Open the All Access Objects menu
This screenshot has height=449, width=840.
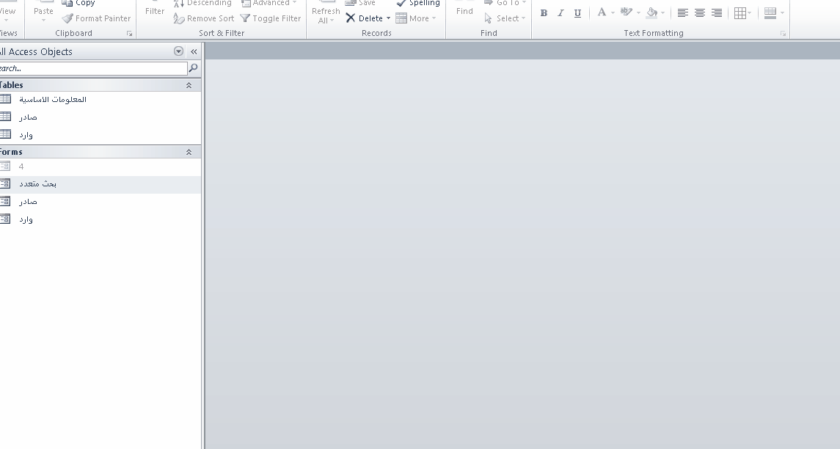coord(178,51)
